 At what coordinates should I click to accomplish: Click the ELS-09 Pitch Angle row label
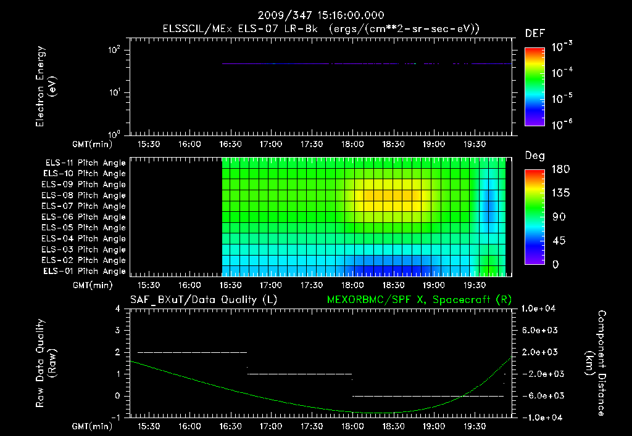pos(84,185)
